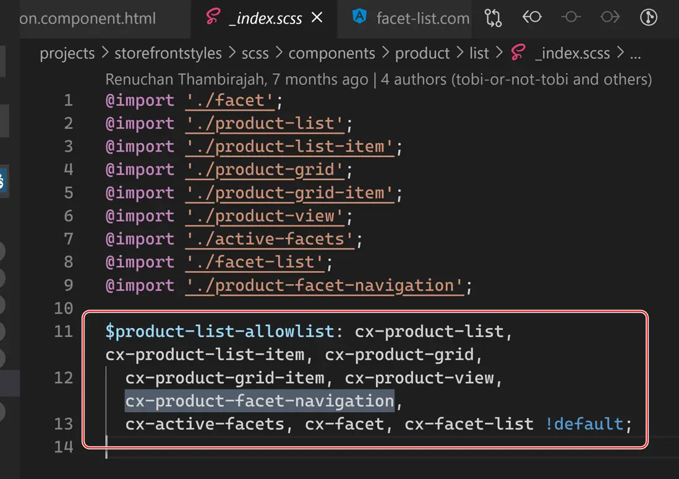Viewport: 679px width, 479px height.
Task: Expand the trailing ellipsis breadcrumb
Action: [634, 53]
